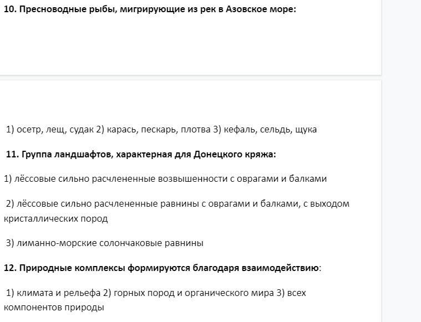Click the word 'Азовское' in question 10
Viewport: 421px width, 322px height.
(x=247, y=9)
